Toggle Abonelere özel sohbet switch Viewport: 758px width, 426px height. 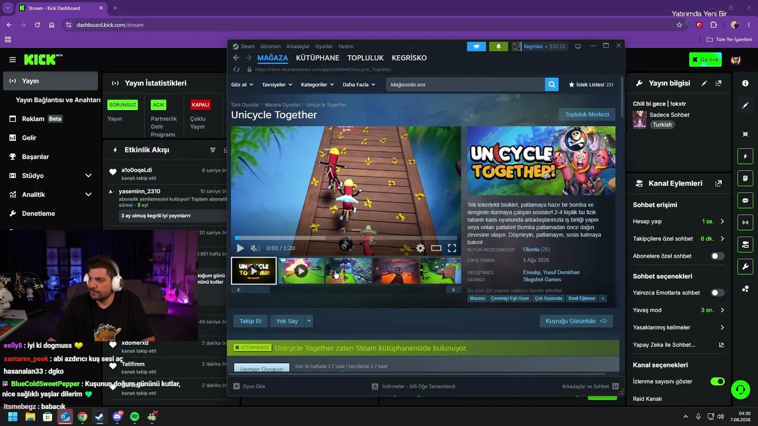coord(717,256)
